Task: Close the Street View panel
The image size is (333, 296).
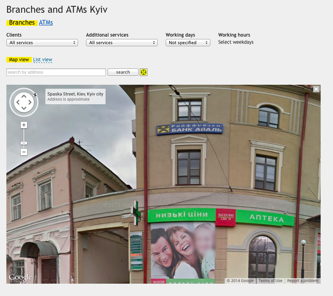Action: click(x=316, y=89)
